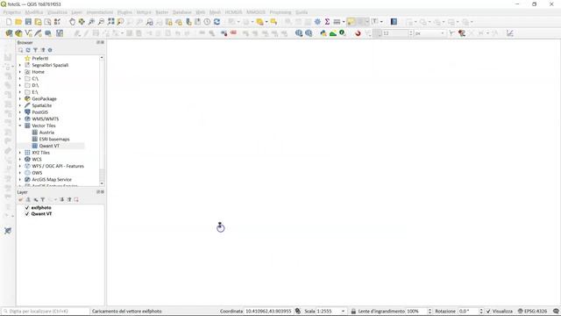The image size is (561, 316).
Task: Select the Preferiti item in the Browser
Action: tap(40, 59)
